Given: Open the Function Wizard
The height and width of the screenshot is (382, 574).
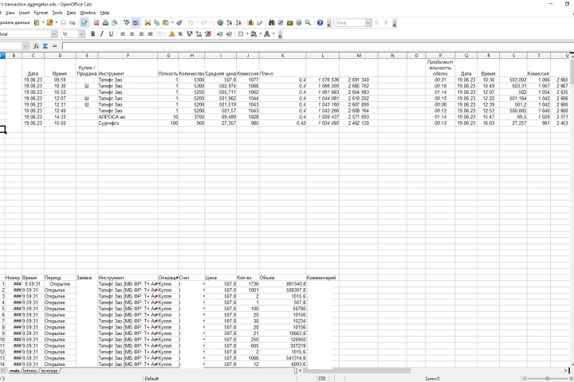Looking at the screenshot, I should coord(36,46).
